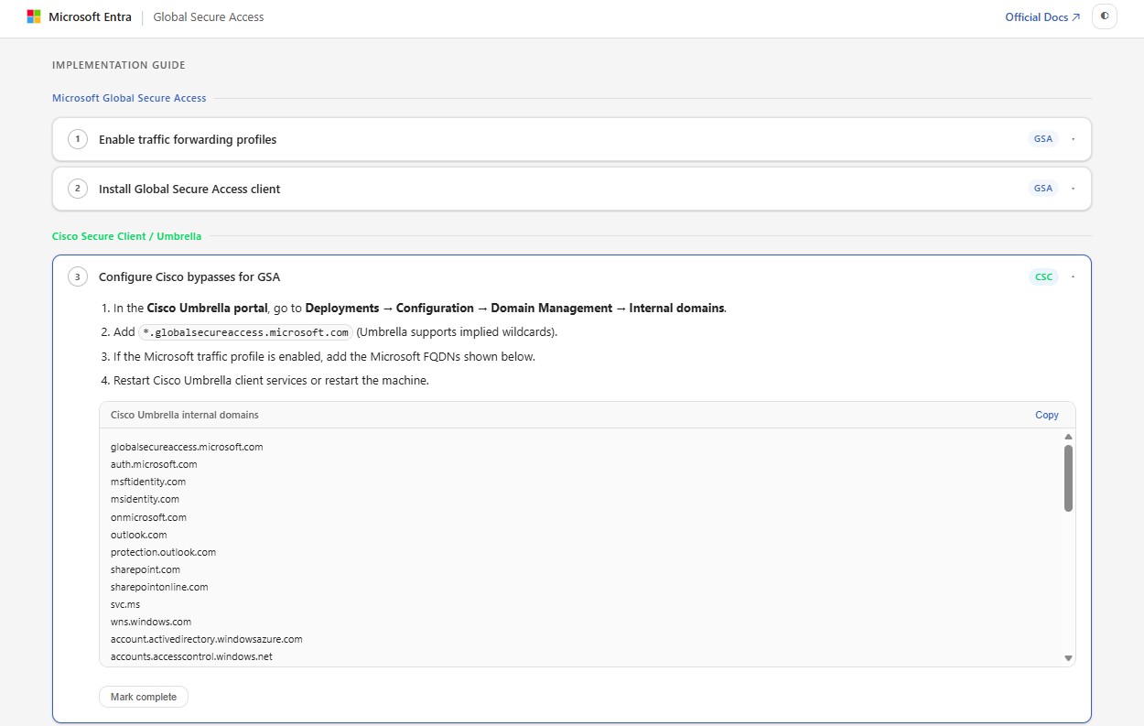Click the Cisco Secure Client / Umbrella section heading

[x=126, y=236]
